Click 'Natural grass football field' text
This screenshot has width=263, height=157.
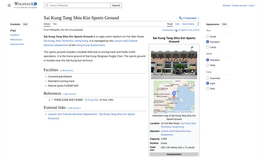[x=63, y=85]
